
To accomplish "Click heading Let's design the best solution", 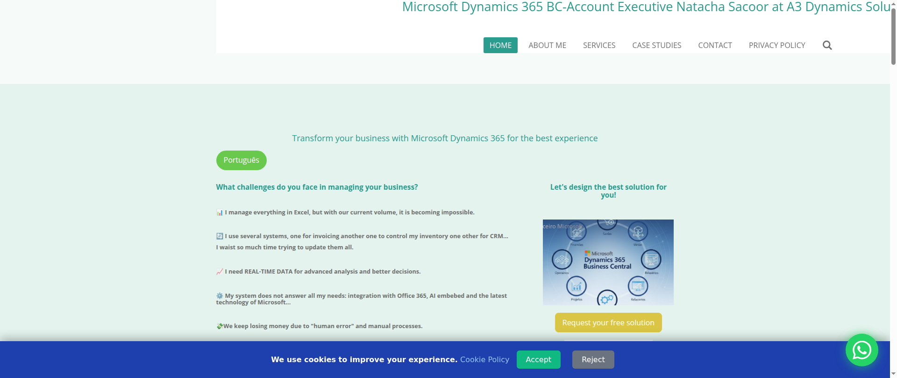I will coord(608,191).
